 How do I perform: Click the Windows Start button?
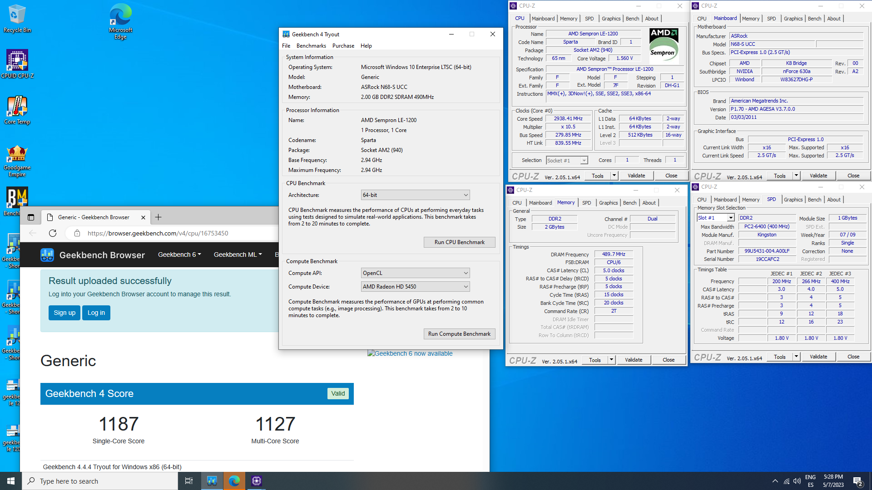click(11, 481)
